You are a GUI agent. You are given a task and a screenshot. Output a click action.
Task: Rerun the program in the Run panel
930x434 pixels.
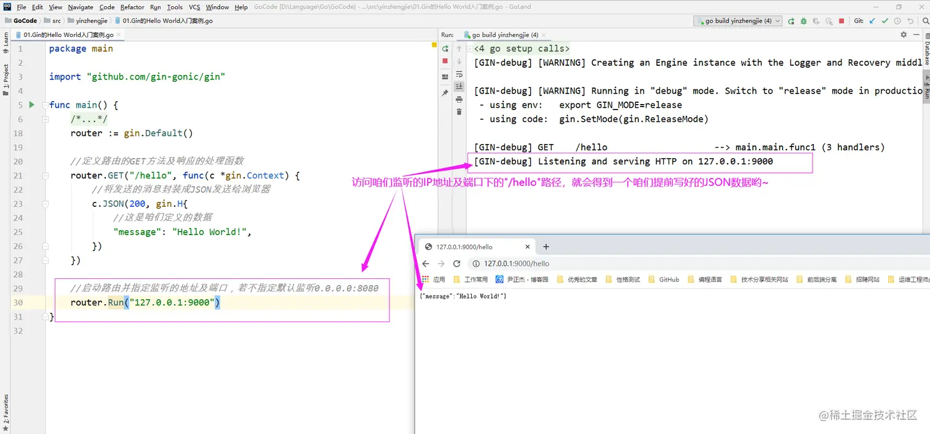coord(445,49)
